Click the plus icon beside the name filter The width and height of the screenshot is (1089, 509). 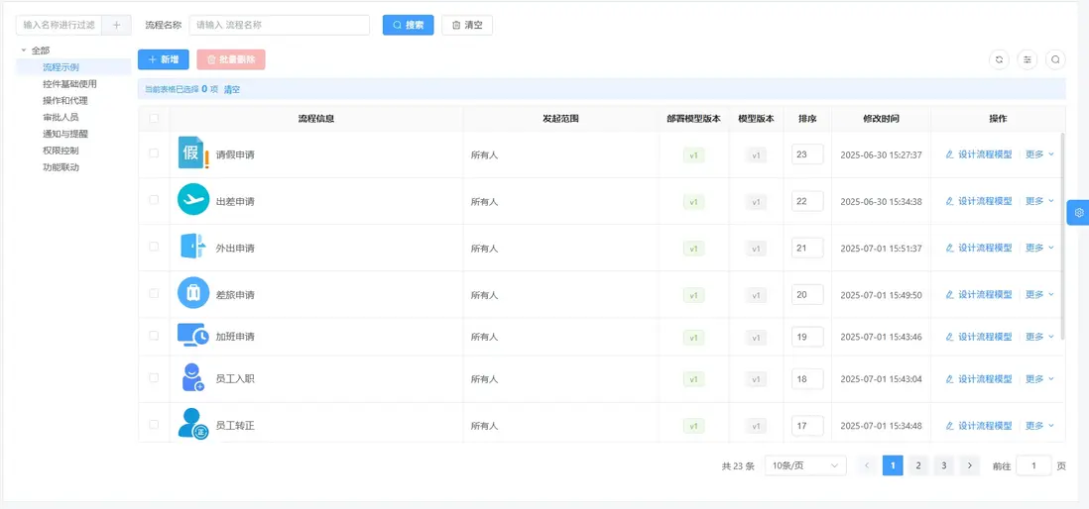pos(116,25)
